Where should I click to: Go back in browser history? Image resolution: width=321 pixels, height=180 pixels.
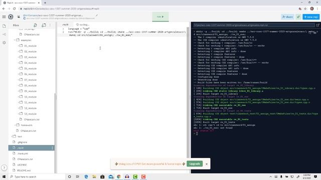[x=4, y=8]
